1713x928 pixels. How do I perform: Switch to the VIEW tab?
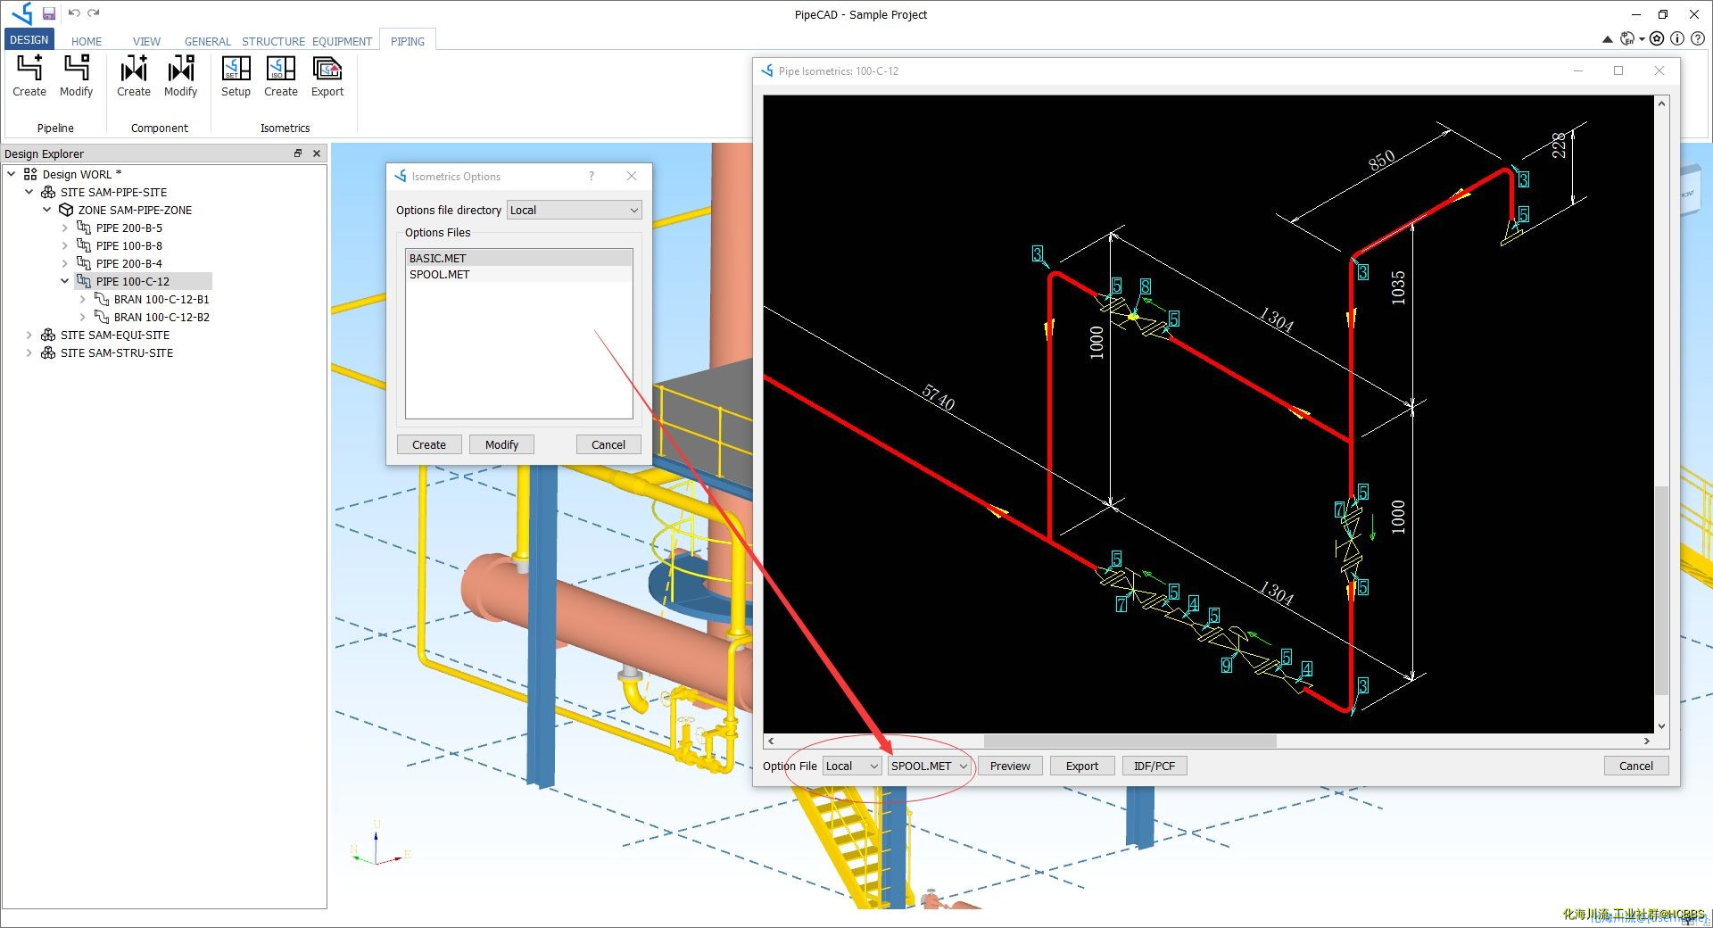point(146,41)
